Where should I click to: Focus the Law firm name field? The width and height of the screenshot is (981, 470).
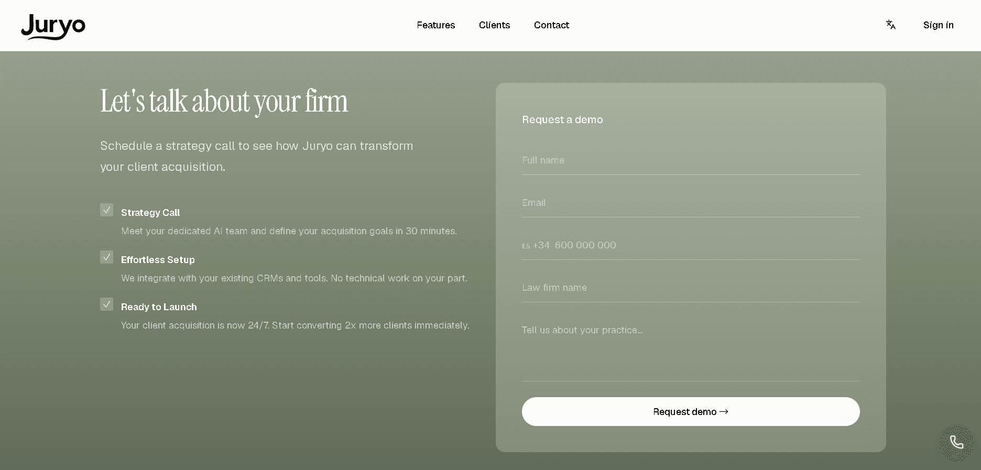[691, 288]
